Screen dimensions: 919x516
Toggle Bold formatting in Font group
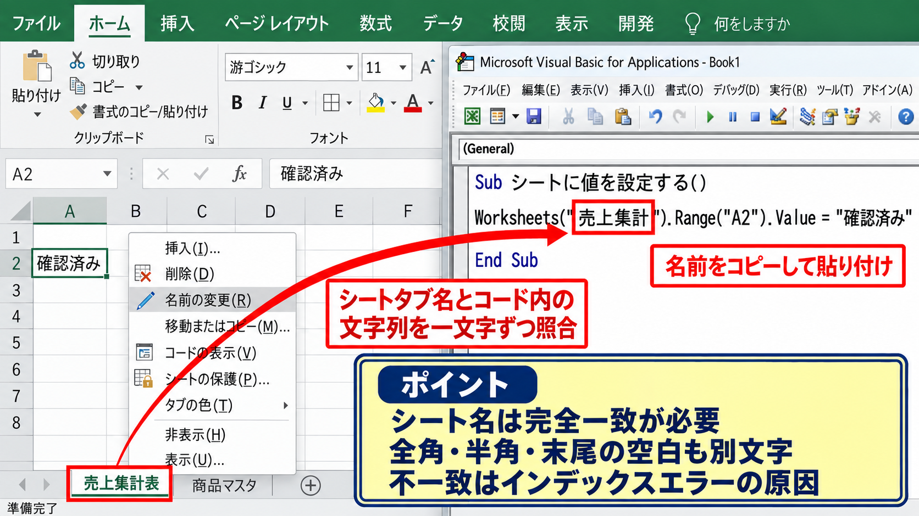point(237,103)
